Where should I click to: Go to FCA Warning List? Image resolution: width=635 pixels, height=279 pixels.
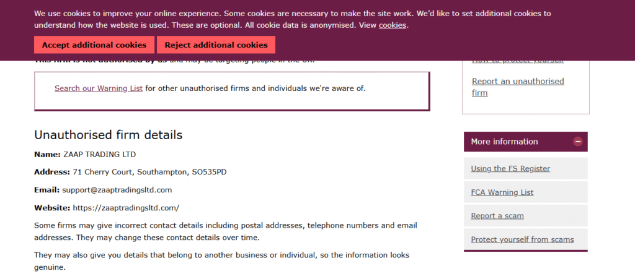click(502, 192)
